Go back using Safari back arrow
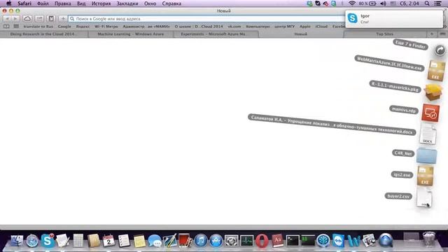The image size is (448, 252). [x=7, y=19]
